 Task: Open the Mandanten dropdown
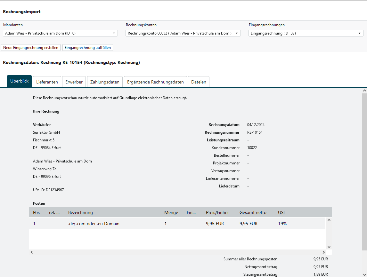coord(60,33)
